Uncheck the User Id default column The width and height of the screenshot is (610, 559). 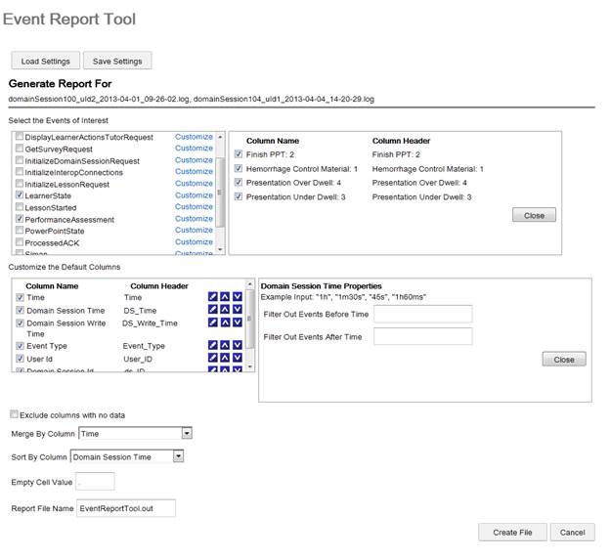(20, 359)
